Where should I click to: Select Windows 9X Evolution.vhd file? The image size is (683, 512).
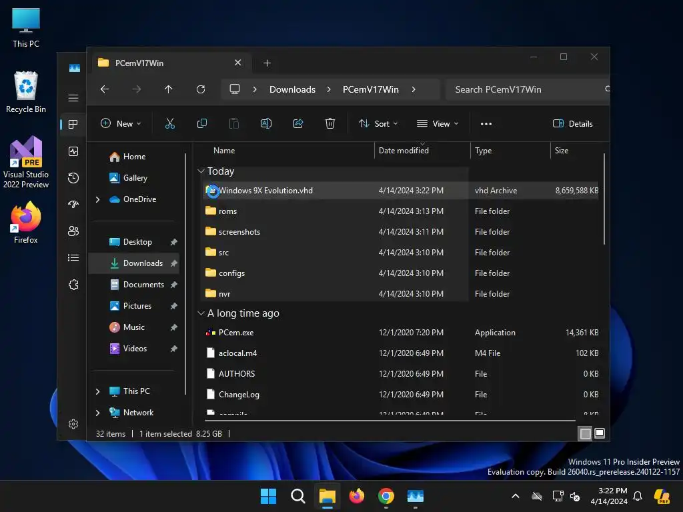(x=400, y=190)
